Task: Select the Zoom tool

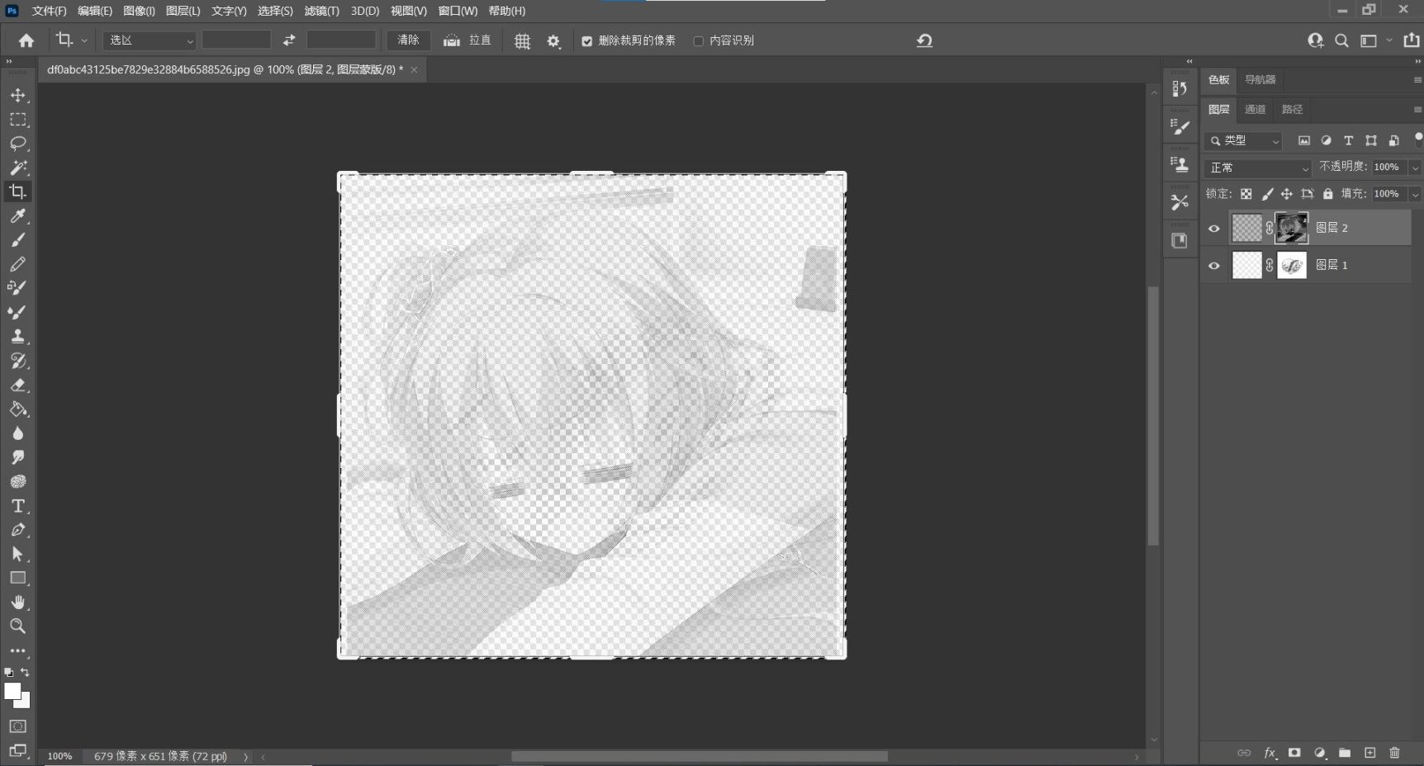Action: pos(18,626)
